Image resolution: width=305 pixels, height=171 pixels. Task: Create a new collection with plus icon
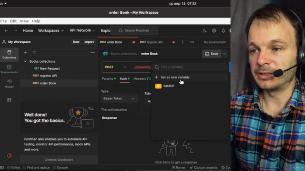pyautogui.click(x=25, y=53)
